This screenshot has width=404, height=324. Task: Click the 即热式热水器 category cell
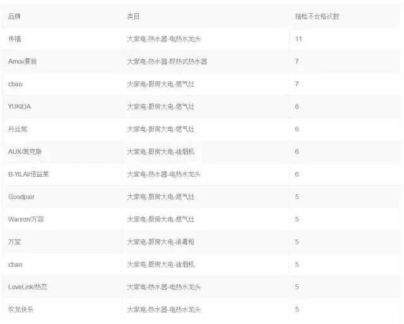[167, 62]
